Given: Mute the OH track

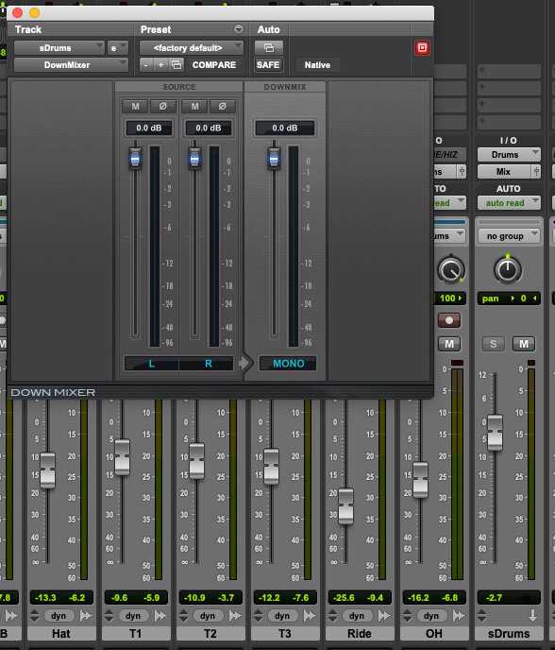Looking at the screenshot, I should [449, 344].
